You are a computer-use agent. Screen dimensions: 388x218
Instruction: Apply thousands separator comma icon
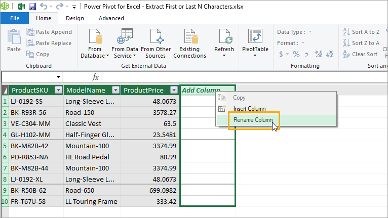tap(307, 54)
